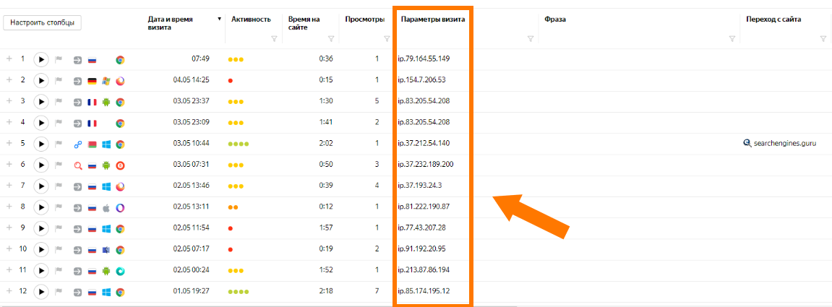832x307 pixels.
Task: Click the search traffic source icon in row 6
Action: pos(78,165)
